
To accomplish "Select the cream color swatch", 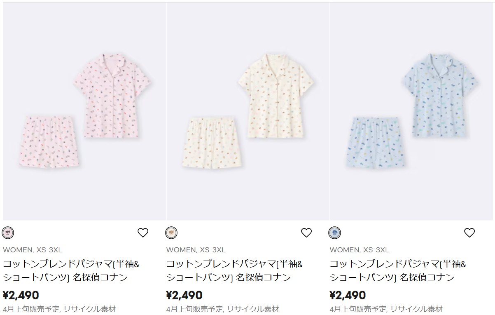I will click(171, 233).
